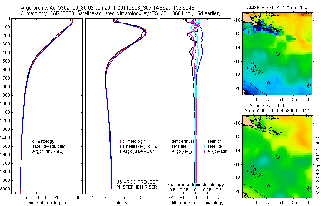321x206 pixels.
Task: Click 'satellite-adj. clim.' label in salinity plot legend
Action: pyautogui.click(x=139, y=146)
